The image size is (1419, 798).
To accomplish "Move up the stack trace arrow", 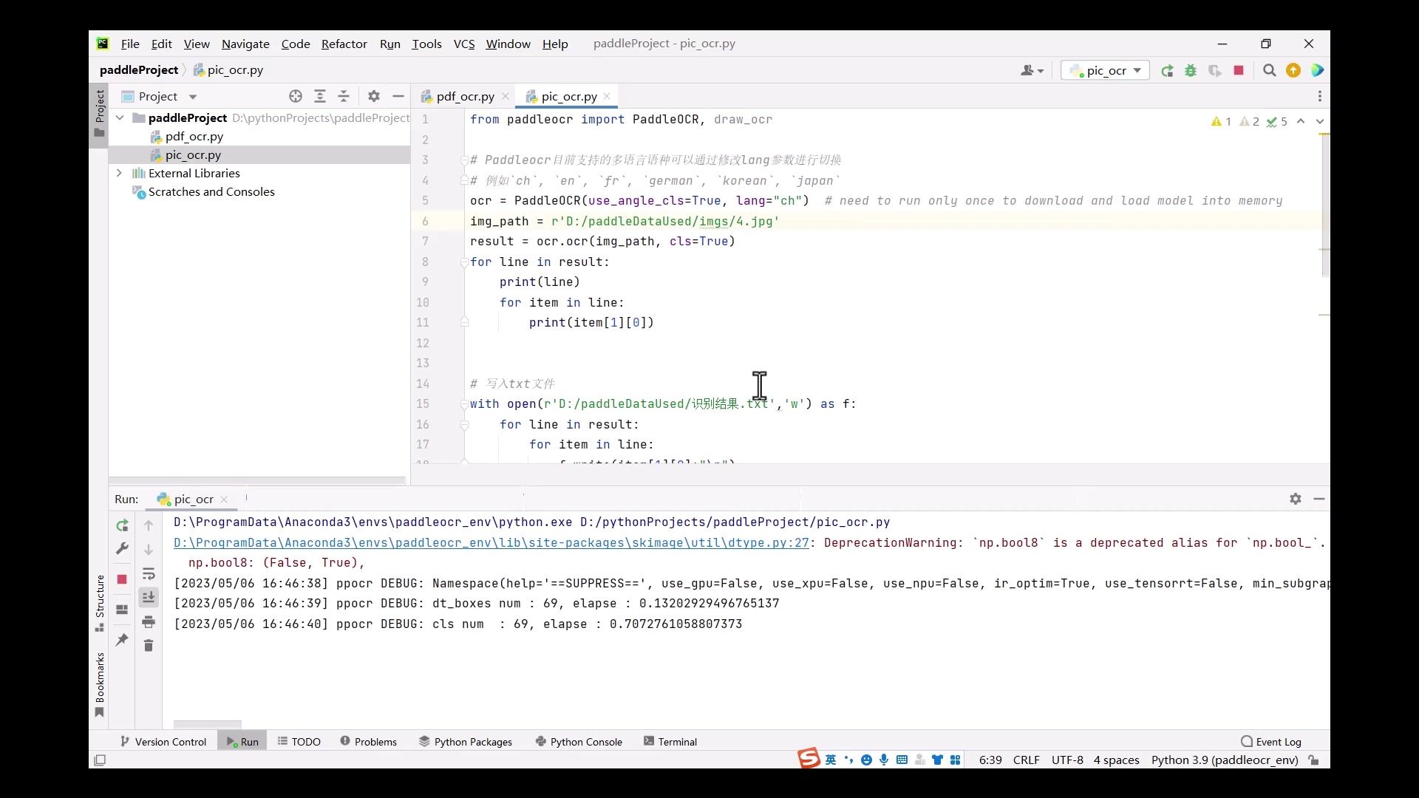I will coord(149,526).
